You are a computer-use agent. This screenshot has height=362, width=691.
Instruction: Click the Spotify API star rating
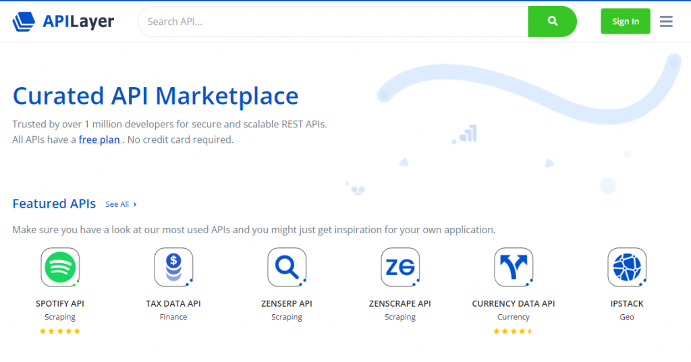tap(60, 331)
